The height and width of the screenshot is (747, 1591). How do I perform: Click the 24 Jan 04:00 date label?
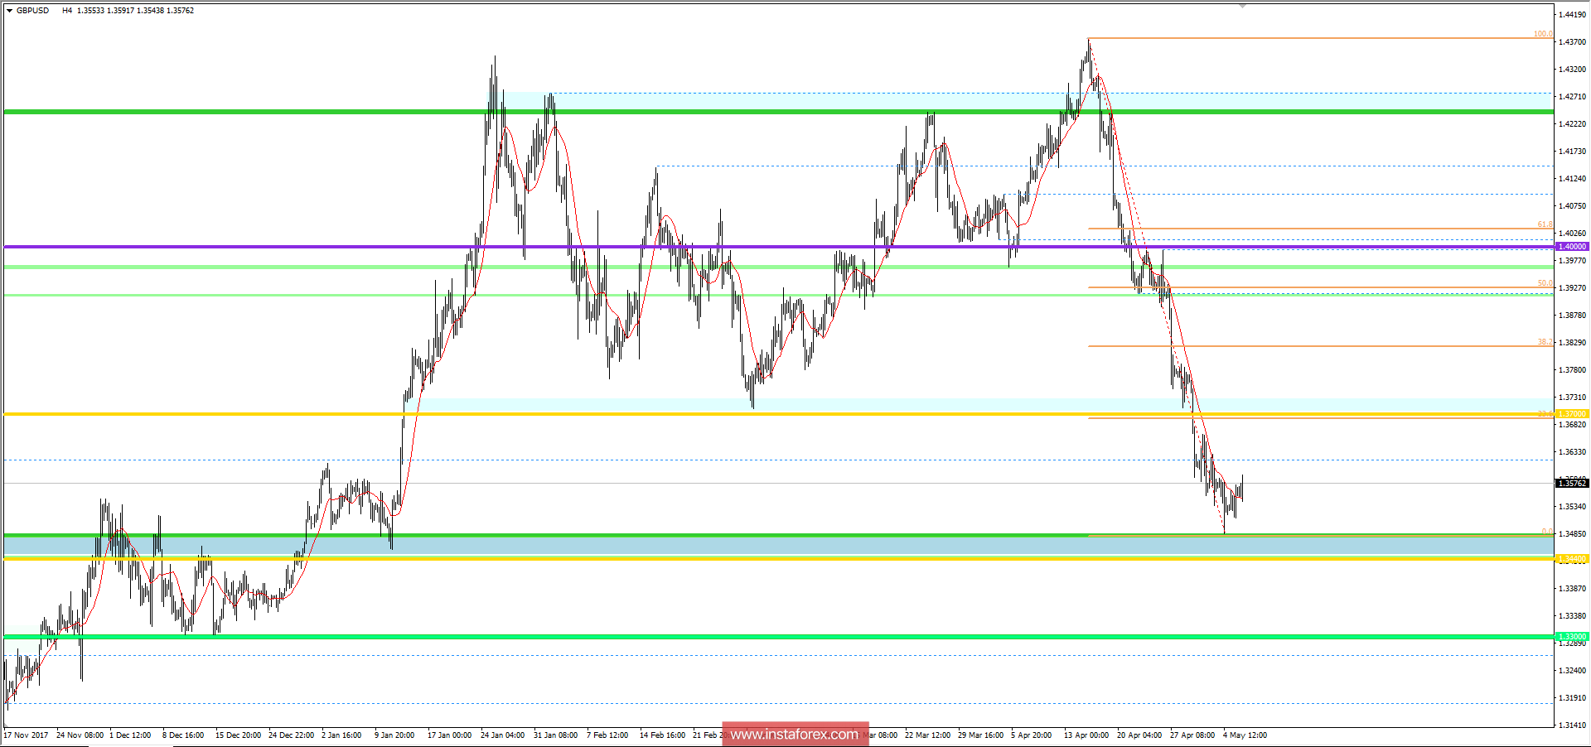502,735
